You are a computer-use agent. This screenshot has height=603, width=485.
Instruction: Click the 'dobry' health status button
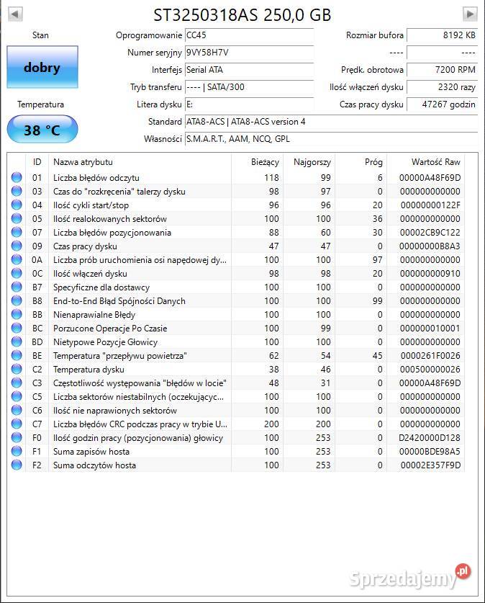[42, 68]
